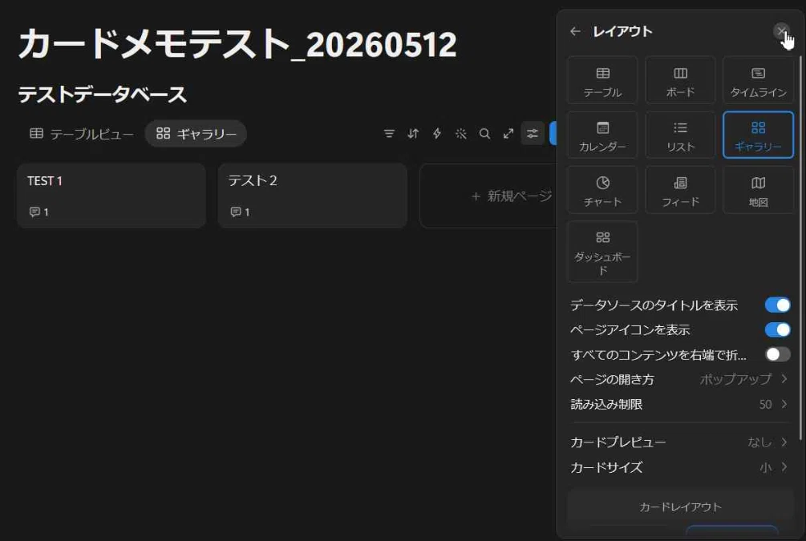Select the ボード layout option
The height and width of the screenshot is (541, 806).
pos(680,81)
